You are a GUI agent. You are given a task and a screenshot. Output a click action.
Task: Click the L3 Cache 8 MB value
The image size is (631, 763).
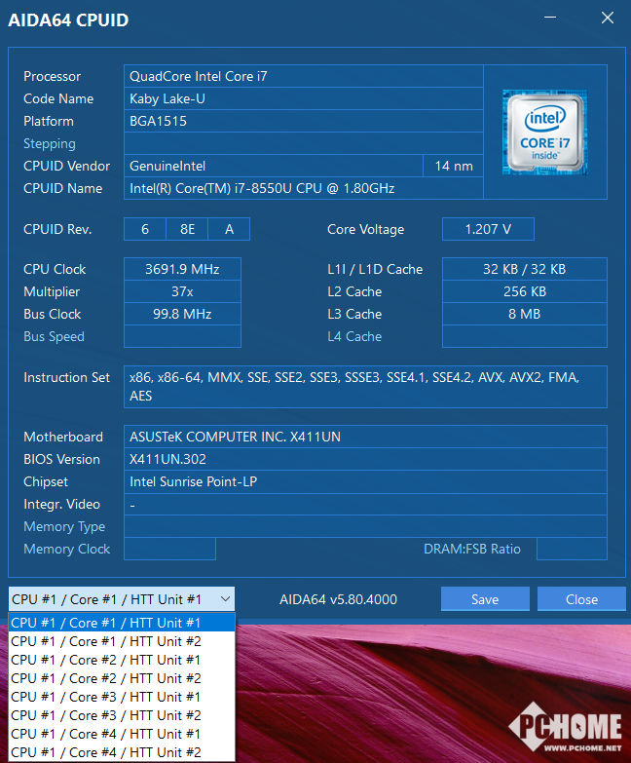(525, 314)
